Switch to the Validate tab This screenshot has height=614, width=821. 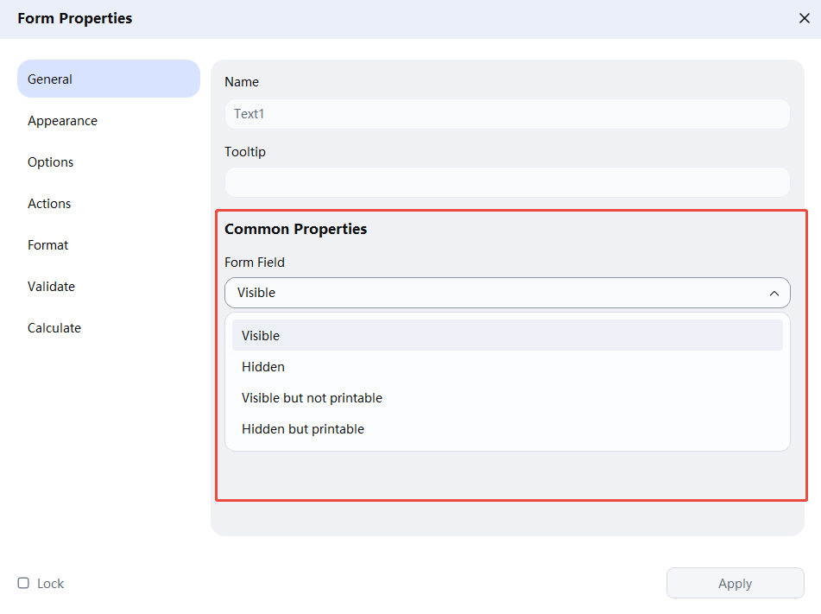[x=51, y=286]
